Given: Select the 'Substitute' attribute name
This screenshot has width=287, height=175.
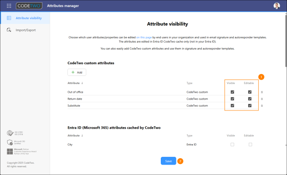Looking at the screenshot, I should (74, 105).
